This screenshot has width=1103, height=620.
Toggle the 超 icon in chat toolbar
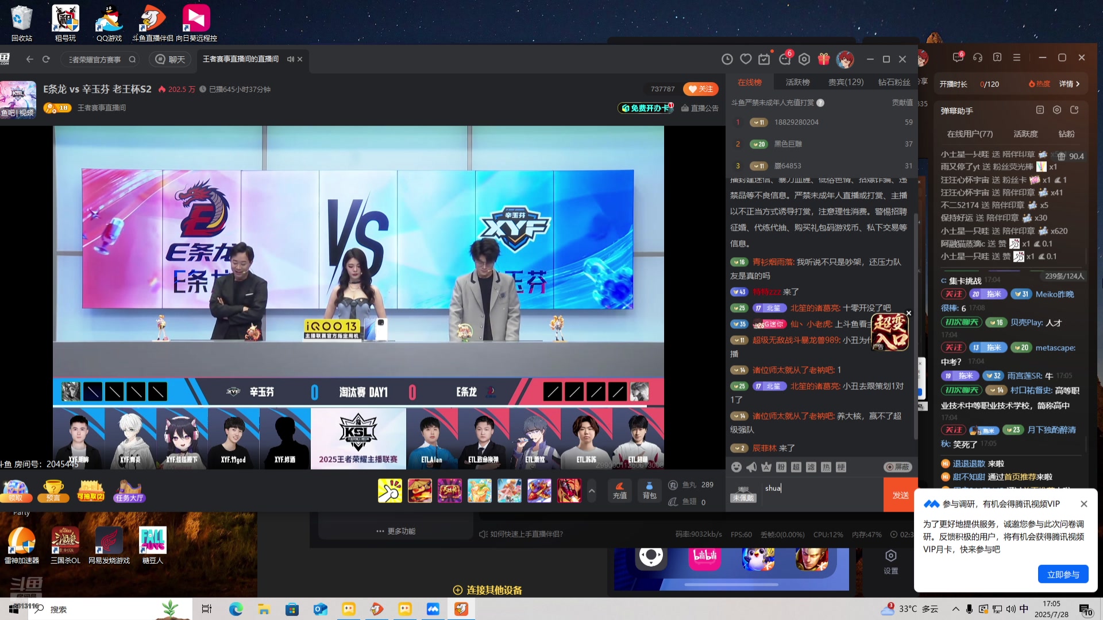(x=796, y=467)
